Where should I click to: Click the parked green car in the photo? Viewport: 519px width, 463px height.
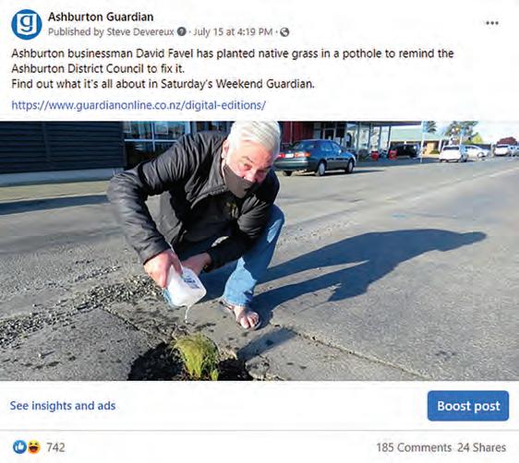click(x=314, y=157)
